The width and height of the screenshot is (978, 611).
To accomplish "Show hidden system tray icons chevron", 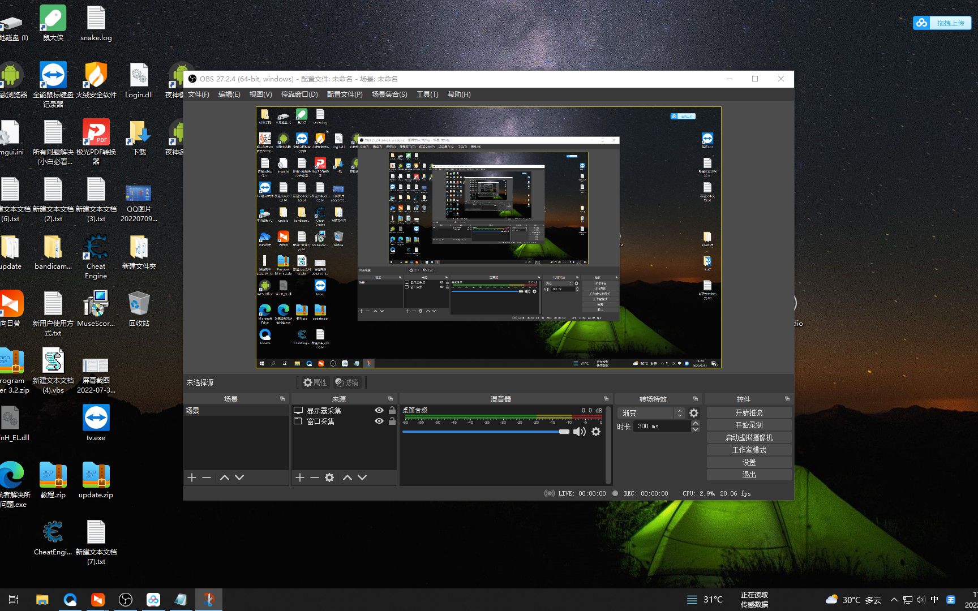I will pos(894,600).
